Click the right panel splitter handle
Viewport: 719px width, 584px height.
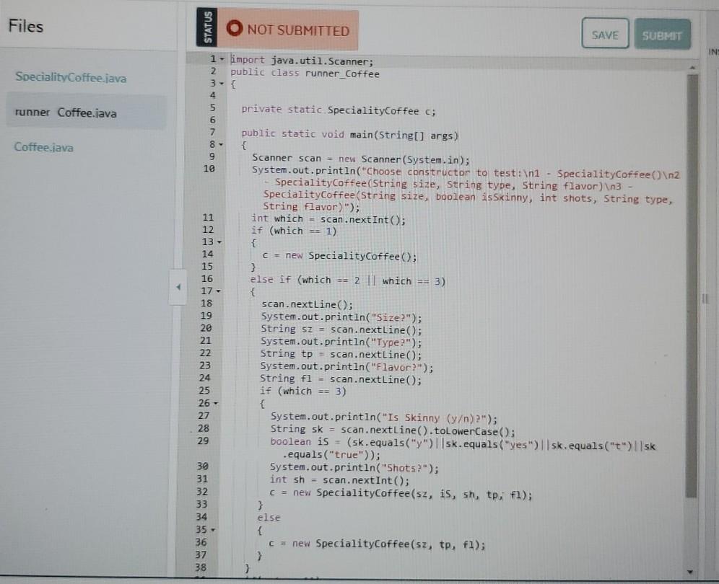pos(705,299)
